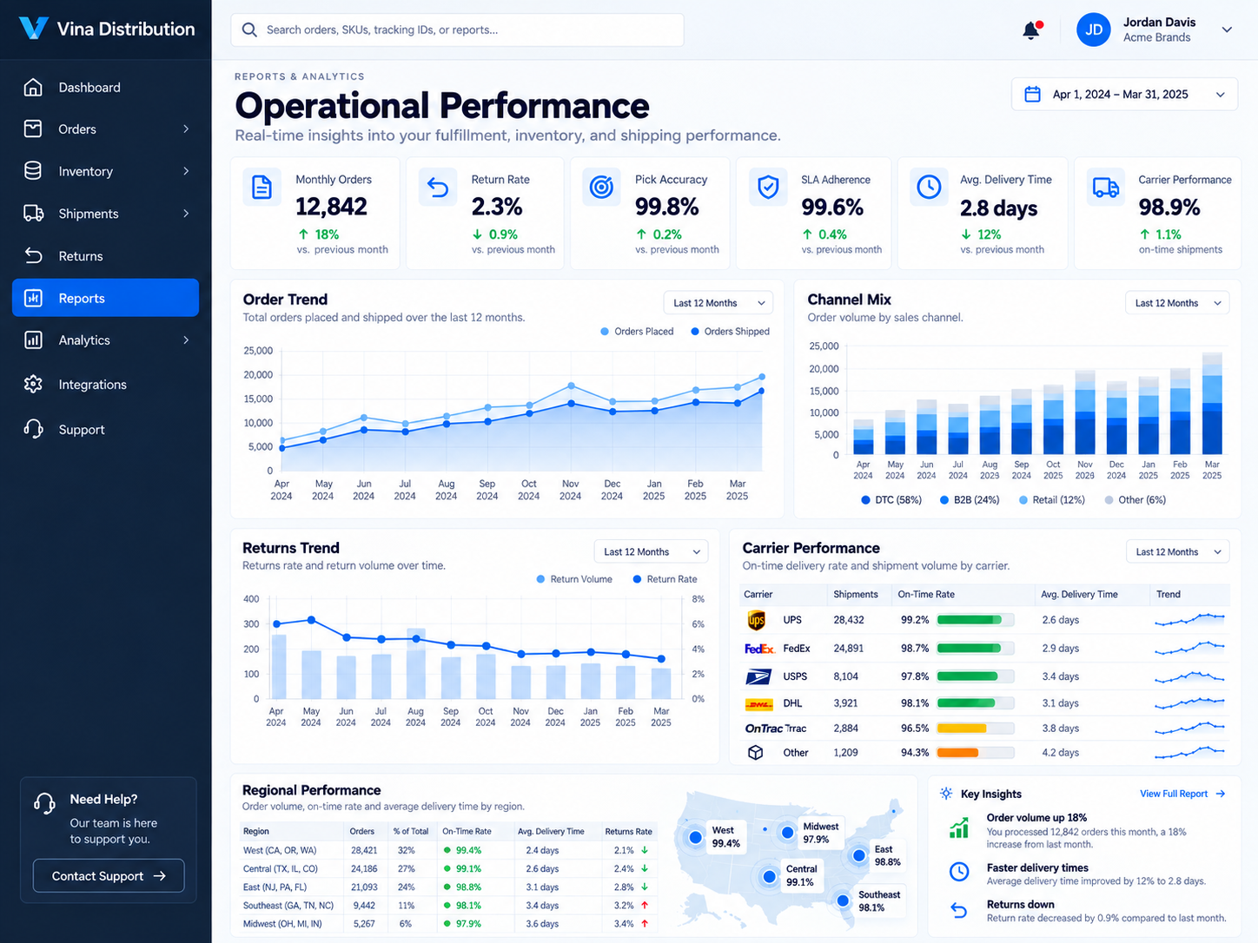Image resolution: width=1258 pixels, height=943 pixels.
Task: Open Returns Trend Last 12 Months dropdown
Action: pyautogui.click(x=651, y=551)
